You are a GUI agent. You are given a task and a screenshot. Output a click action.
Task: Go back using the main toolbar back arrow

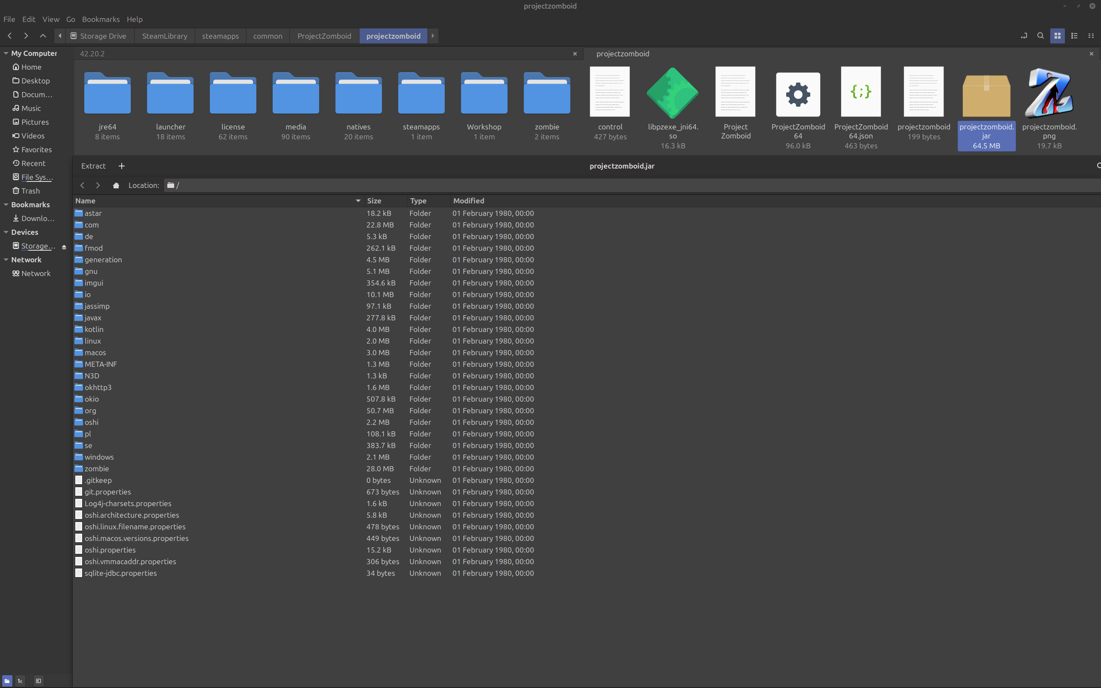[x=9, y=36]
